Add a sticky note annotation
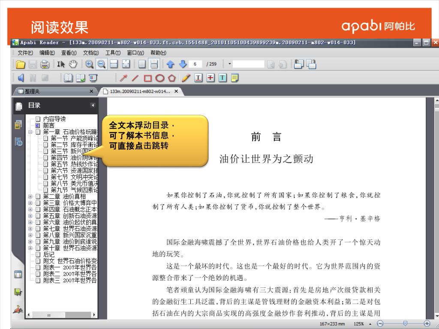This screenshot has height=329, width=439. coord(235,78)
